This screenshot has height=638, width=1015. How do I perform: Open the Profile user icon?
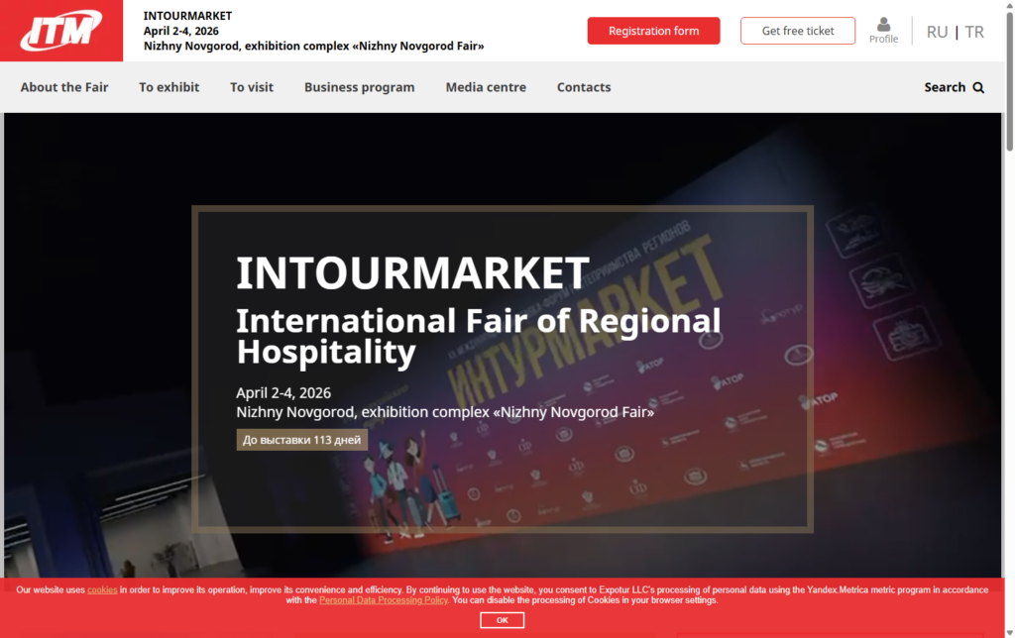[883, 26]
